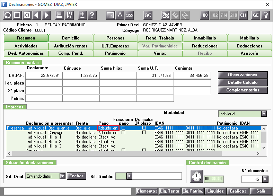Click the Gráficos bottom button

(238, 191)
